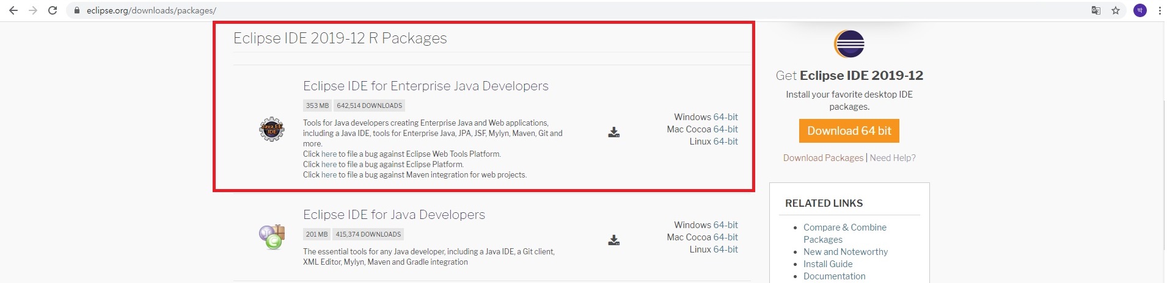
Task: Open the Documentation link
Action: [x=835, y=276]
